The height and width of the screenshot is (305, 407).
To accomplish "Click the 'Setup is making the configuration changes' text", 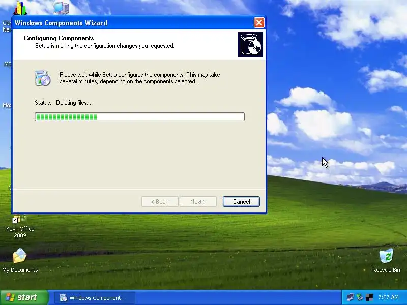I will tap(105, 46).
